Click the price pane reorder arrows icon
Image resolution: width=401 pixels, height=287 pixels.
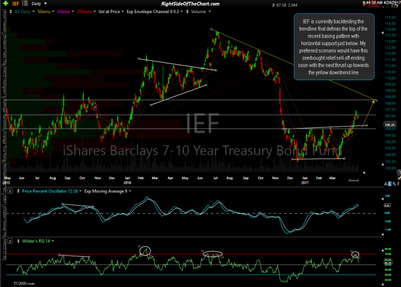[11, 11]
